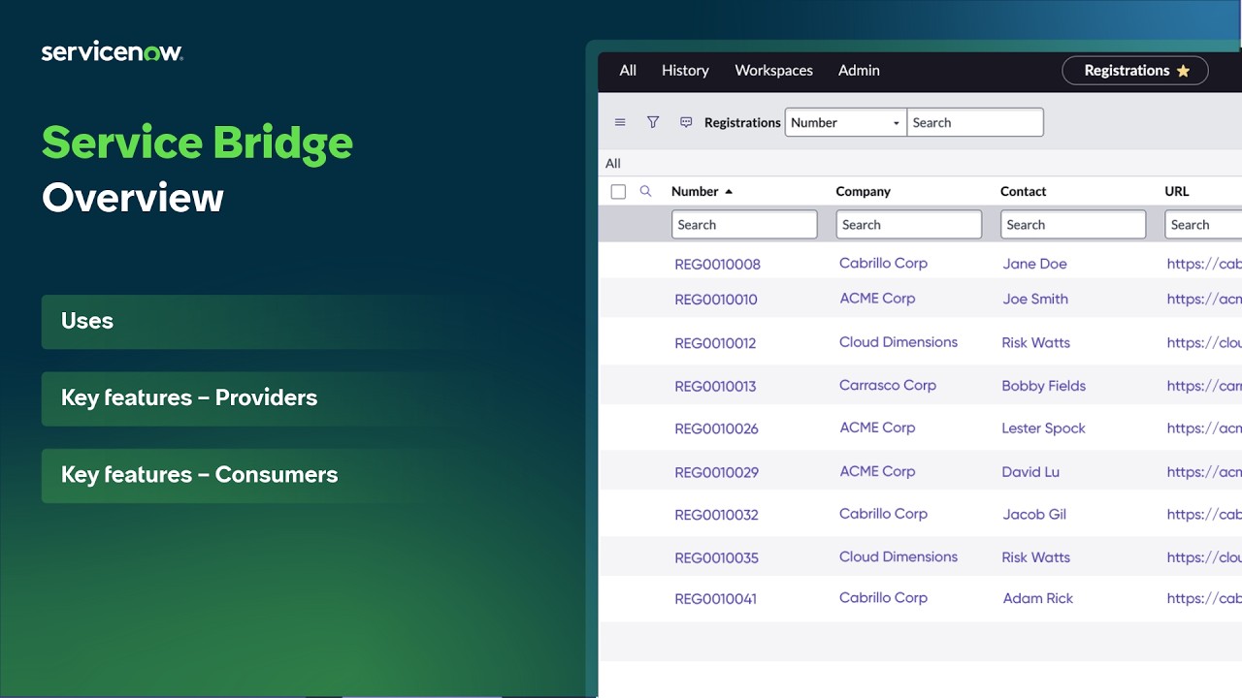
Task: Click the Company column search box
Action: 909,225
